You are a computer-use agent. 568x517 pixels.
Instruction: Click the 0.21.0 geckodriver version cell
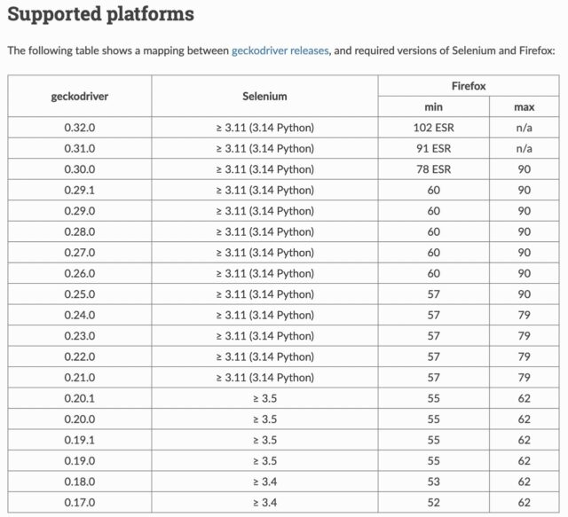point(80,377)
